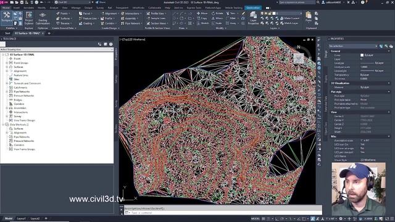Viewport: 395px width, 222px height.
Task: Switch to Layout1 tab
Action: coord(22,218)
